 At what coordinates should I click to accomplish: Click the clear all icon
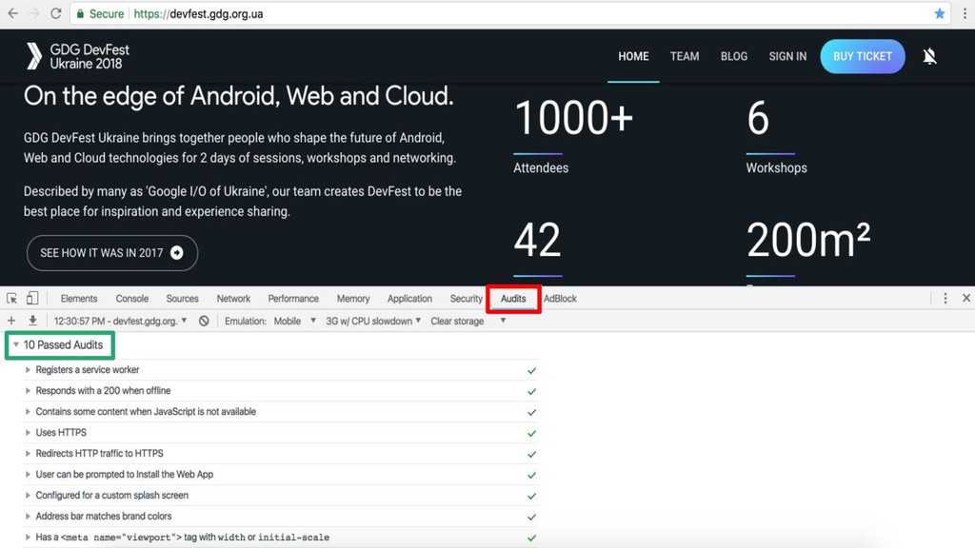[x=204, y=322]
